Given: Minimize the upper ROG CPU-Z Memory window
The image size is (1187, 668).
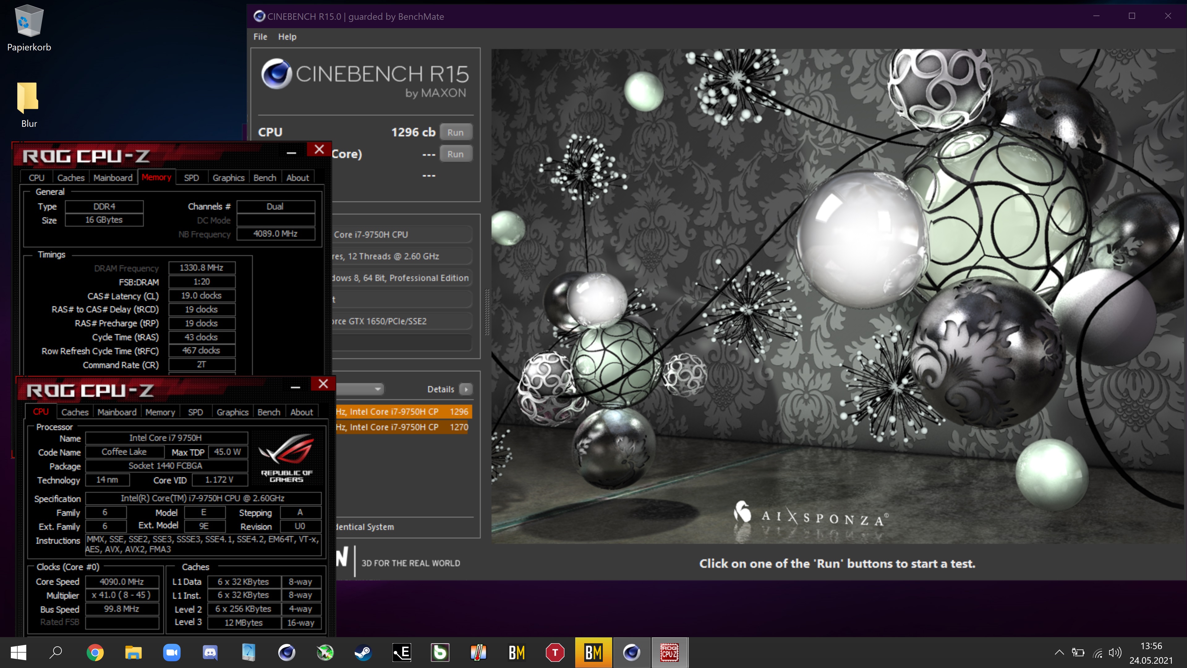Looking at the screenshot, I should (291, 152).
